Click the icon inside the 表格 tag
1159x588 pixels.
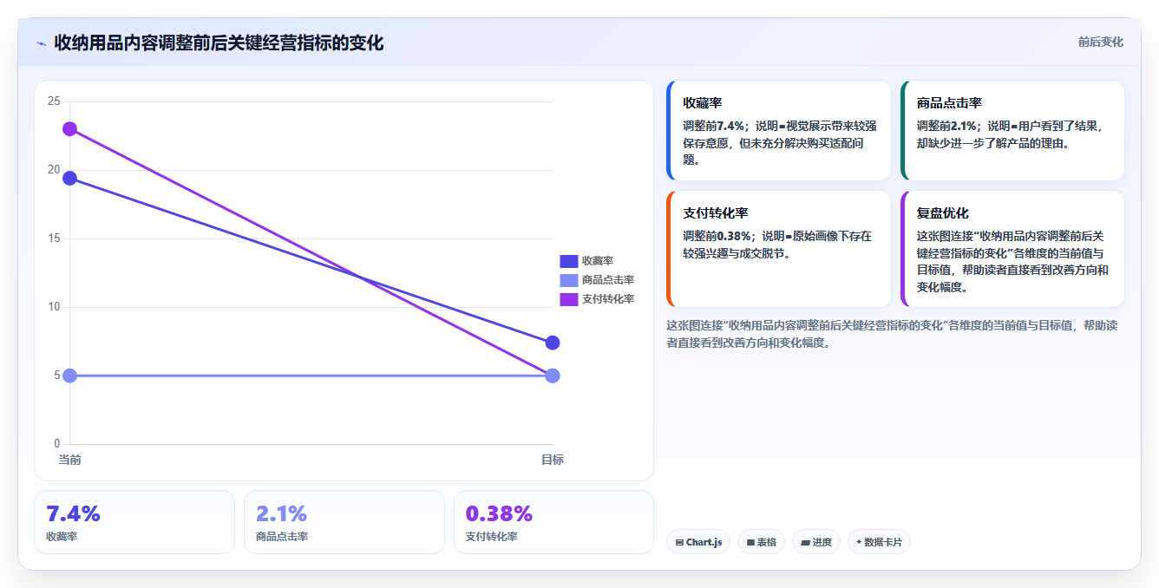(750, 542)
